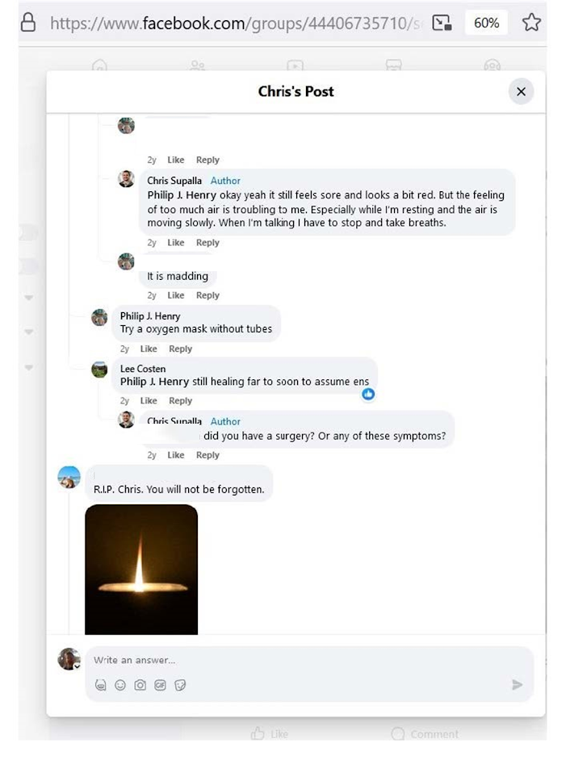This screenshot has height=777, width=570.
Task: Attach a photo using camera icon
Action: pos(140,685)
